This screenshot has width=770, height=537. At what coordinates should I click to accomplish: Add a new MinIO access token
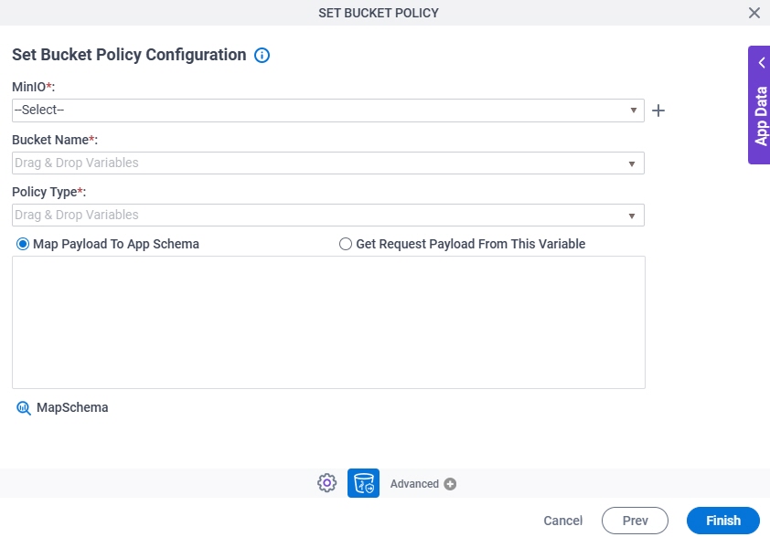658,111
